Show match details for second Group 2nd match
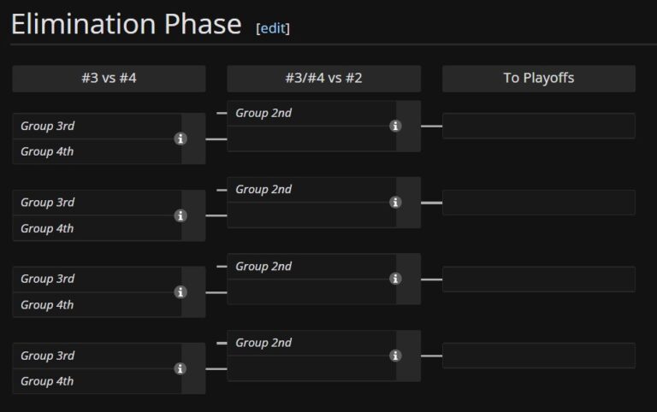Viewport: 657px width, 412px height. (395, 203)
